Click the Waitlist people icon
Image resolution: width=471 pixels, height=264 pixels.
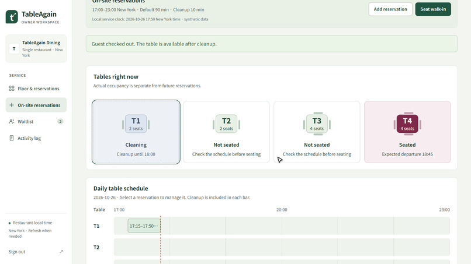coord(12,121)
